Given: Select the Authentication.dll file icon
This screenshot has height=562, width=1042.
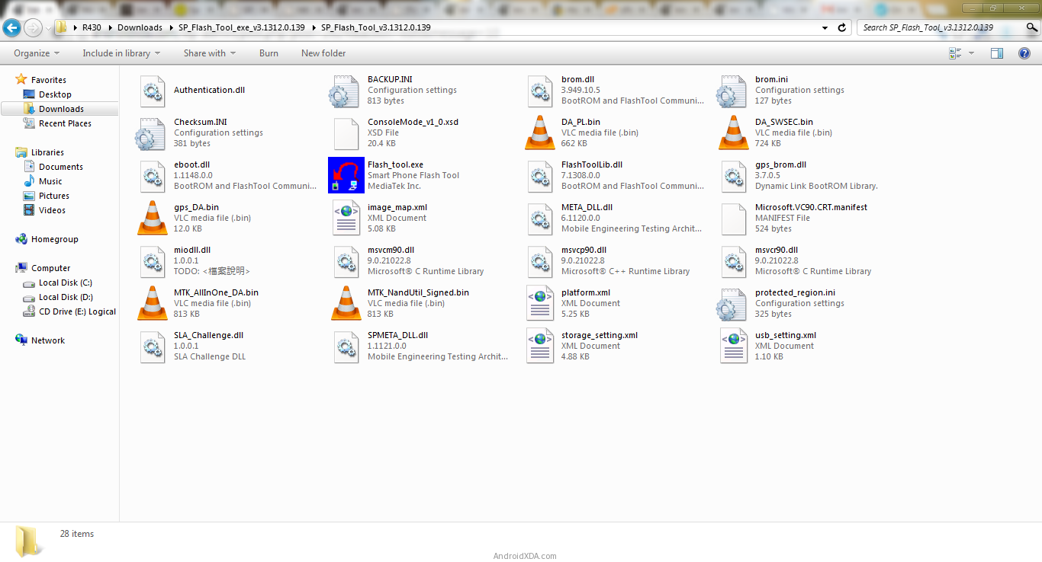Looking at the screenshot, I should [152, 91].
